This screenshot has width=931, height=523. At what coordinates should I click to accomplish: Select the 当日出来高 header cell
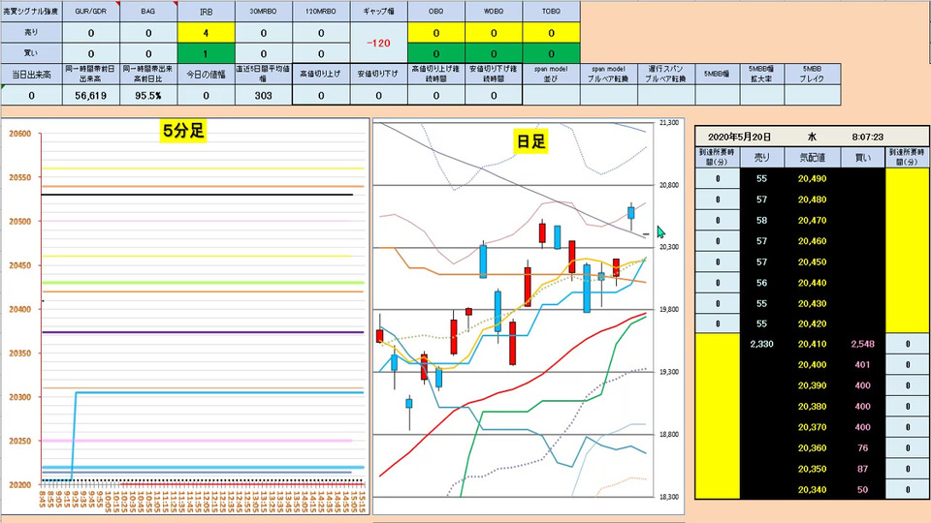click(x=31, y=75)
